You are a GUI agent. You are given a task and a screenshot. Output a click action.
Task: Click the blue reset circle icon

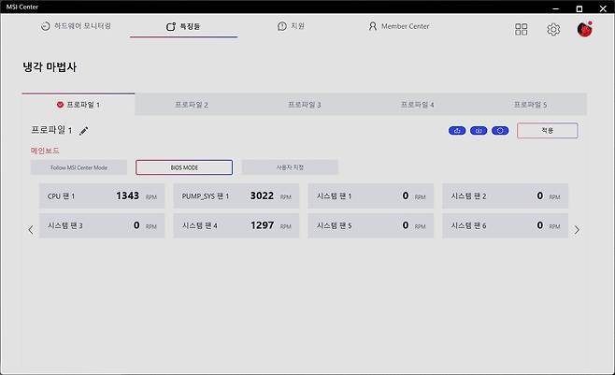coord(500,131)
